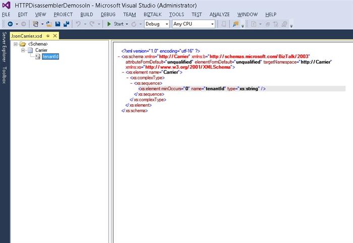Click the closing xs:complexType tag

coord(148,100)
